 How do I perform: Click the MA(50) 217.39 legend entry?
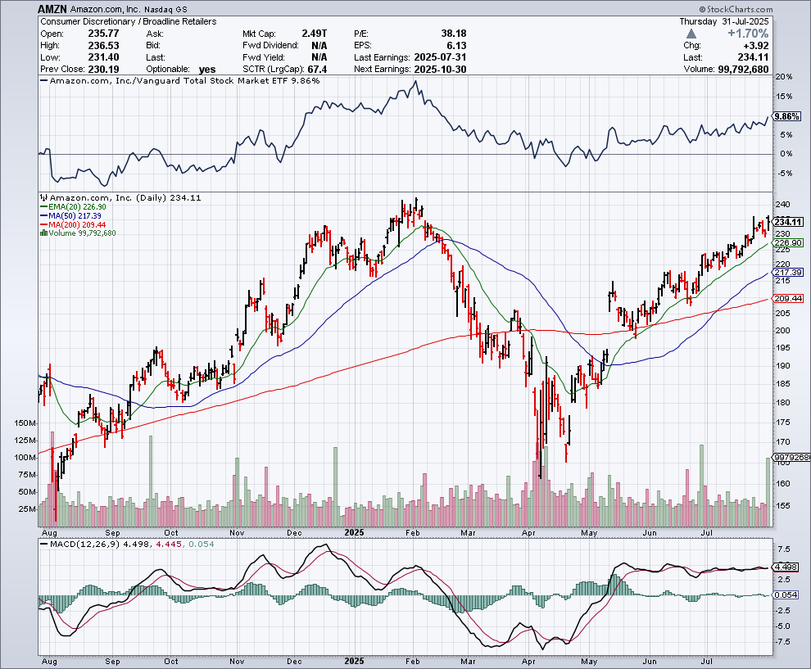click(70, 215)
